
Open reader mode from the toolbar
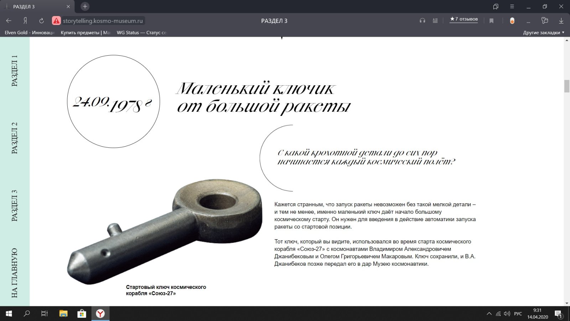coord(435,21)
